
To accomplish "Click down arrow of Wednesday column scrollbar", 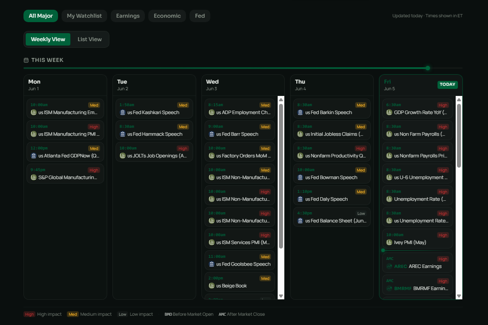I will point(281,296).
